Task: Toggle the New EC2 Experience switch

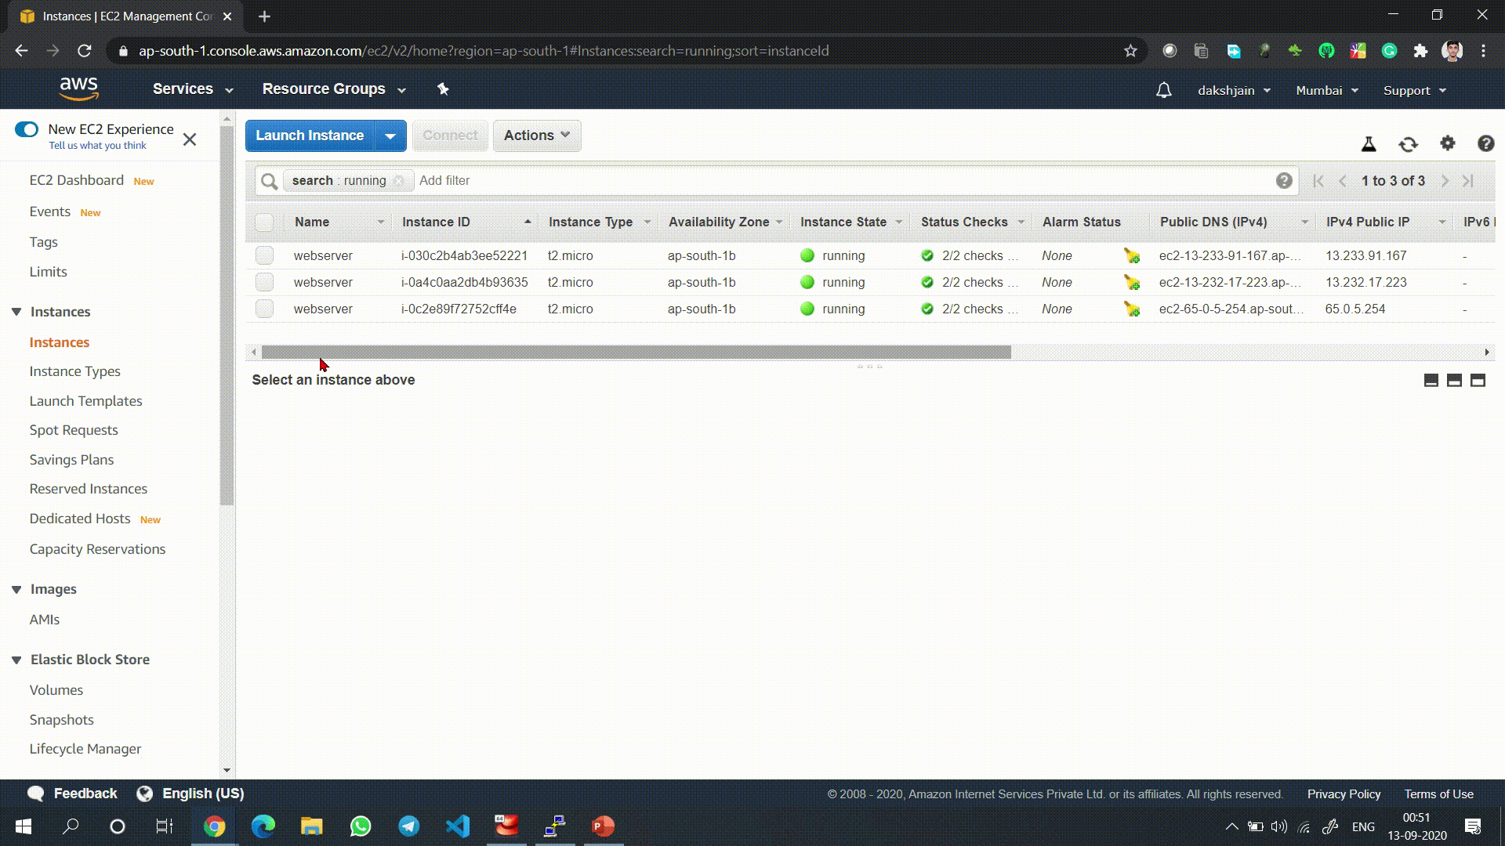Action: 27,129
